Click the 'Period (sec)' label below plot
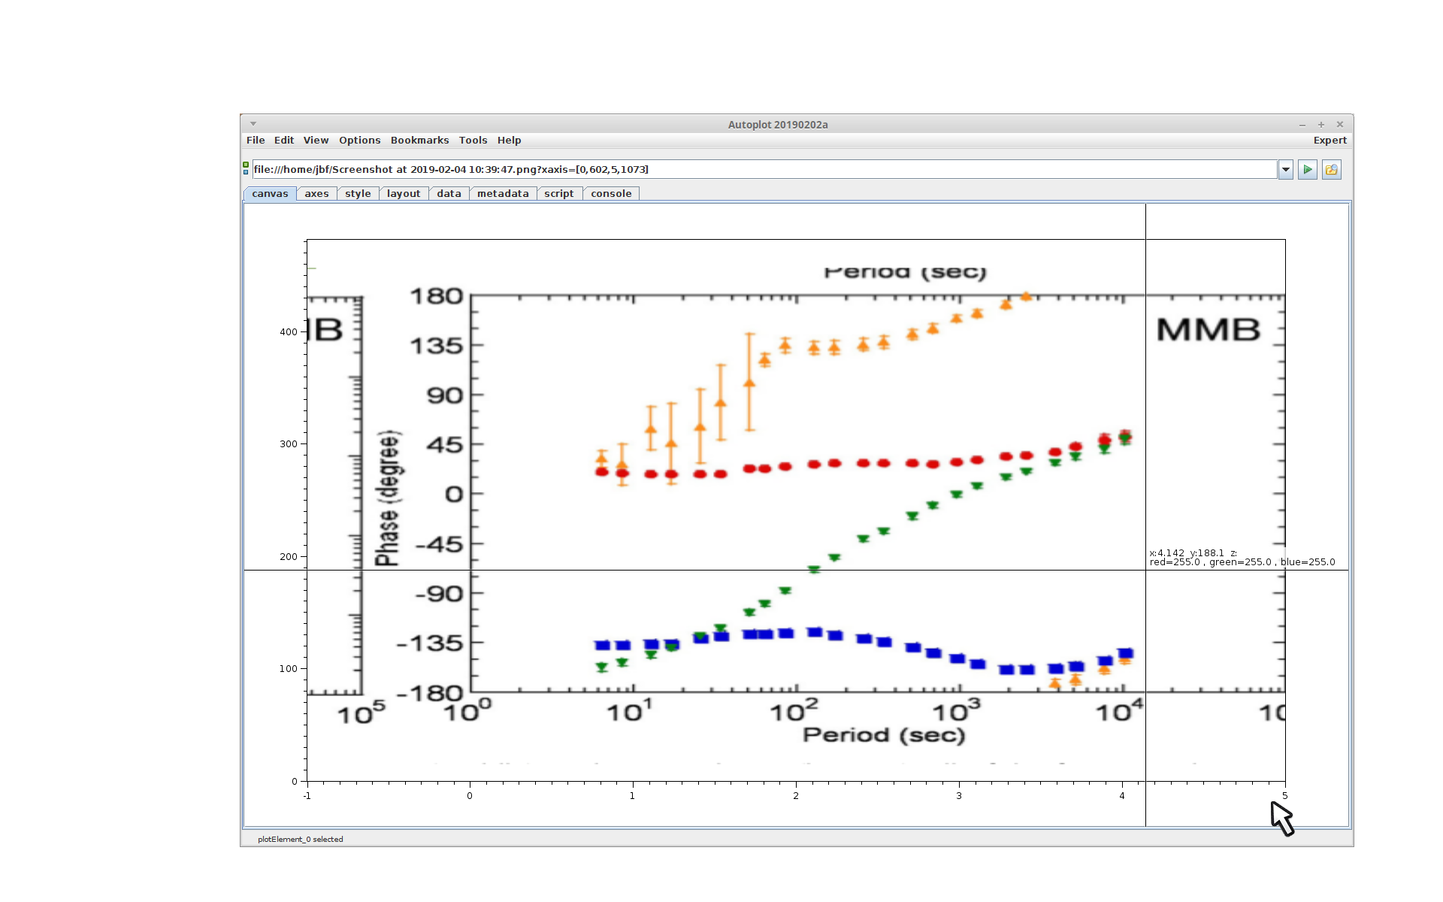 click(x=884, y=735)
